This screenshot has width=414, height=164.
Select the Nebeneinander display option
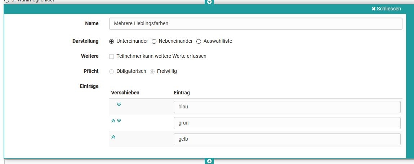(x=154, y=41)
